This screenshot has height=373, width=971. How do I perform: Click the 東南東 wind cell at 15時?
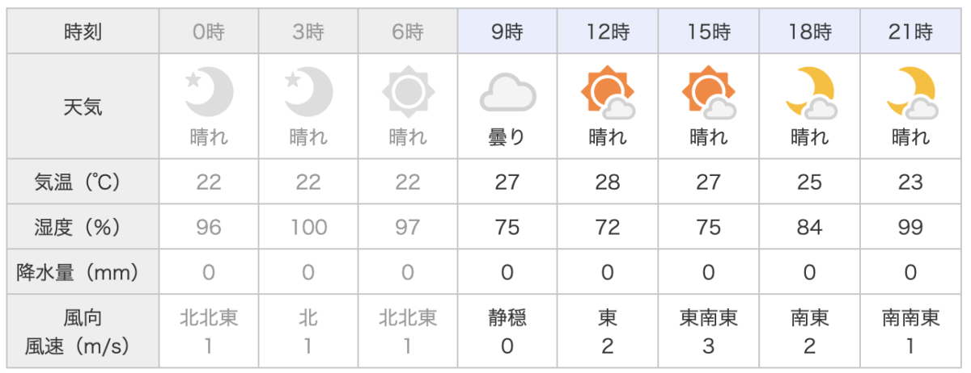[708, 331]
